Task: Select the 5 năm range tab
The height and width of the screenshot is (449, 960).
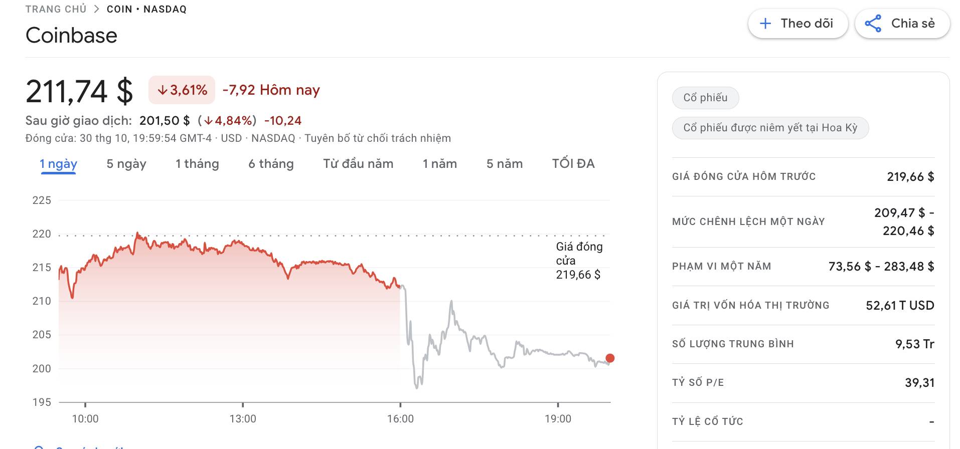Action: (x=505, y=164)
